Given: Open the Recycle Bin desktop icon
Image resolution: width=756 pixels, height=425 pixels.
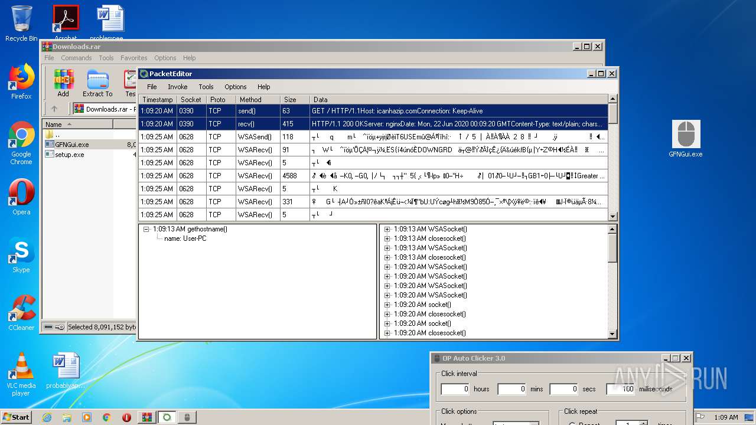Looking at the screenshot, I should click(x=21, y=24).
